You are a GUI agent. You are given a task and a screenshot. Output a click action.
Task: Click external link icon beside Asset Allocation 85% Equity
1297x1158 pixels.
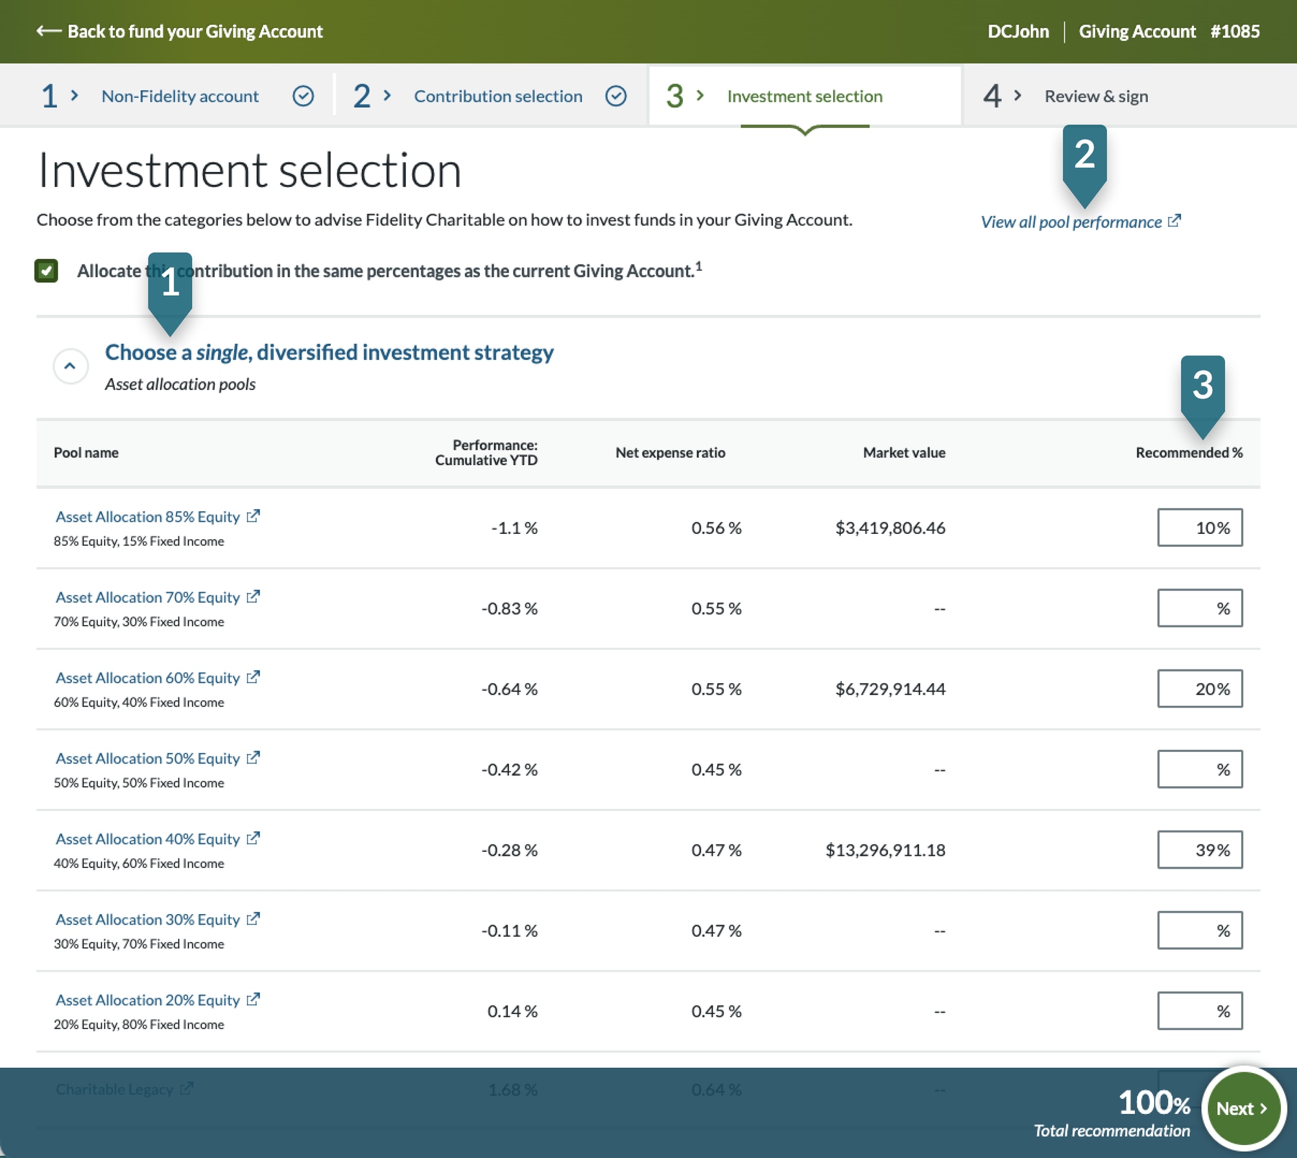253,516
